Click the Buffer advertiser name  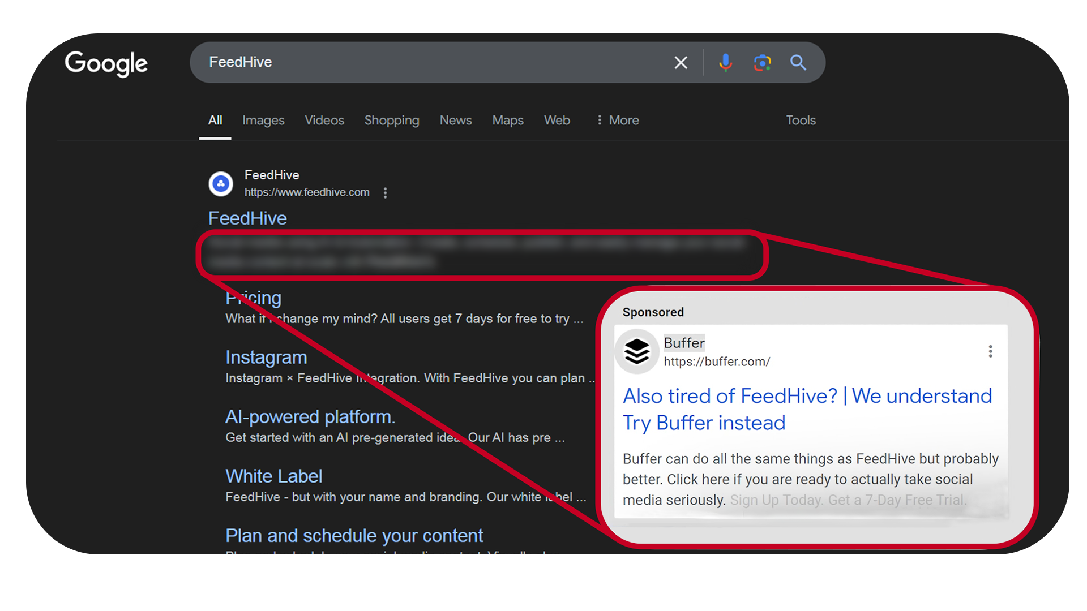point(684,343)
